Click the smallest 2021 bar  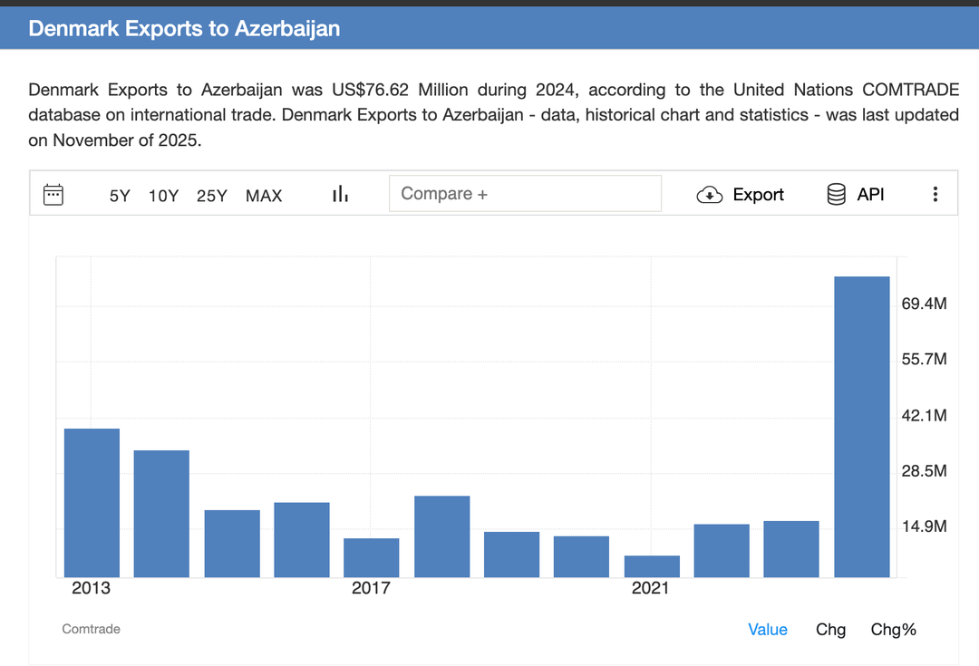652,566
